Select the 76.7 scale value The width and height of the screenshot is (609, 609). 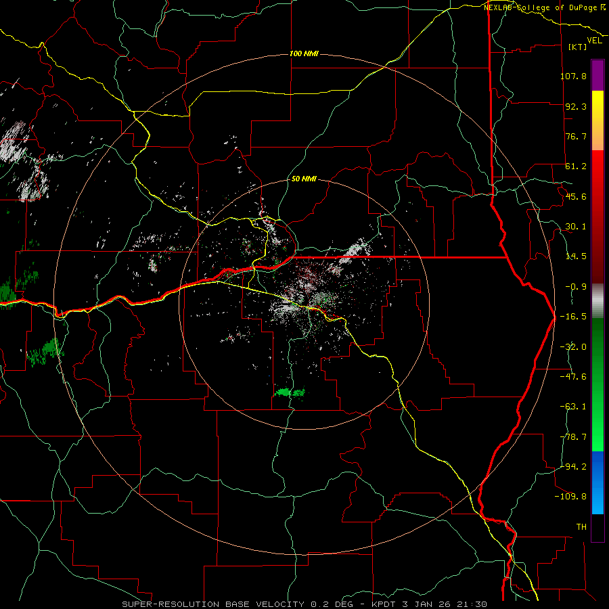click(x=576, y=136)
